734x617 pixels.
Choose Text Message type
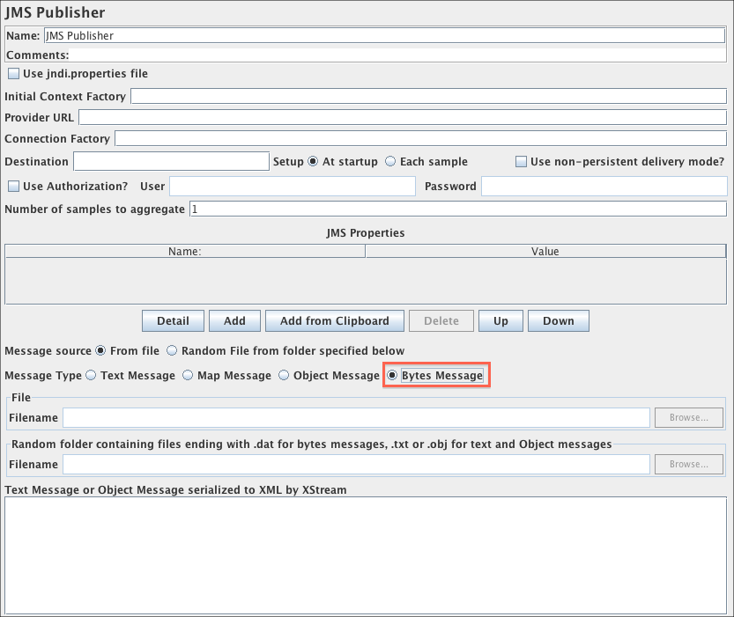91,375
